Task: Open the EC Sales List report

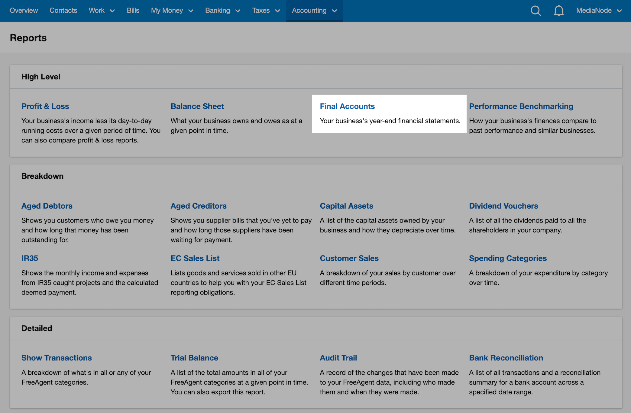Action: click(x=195, y=258)
